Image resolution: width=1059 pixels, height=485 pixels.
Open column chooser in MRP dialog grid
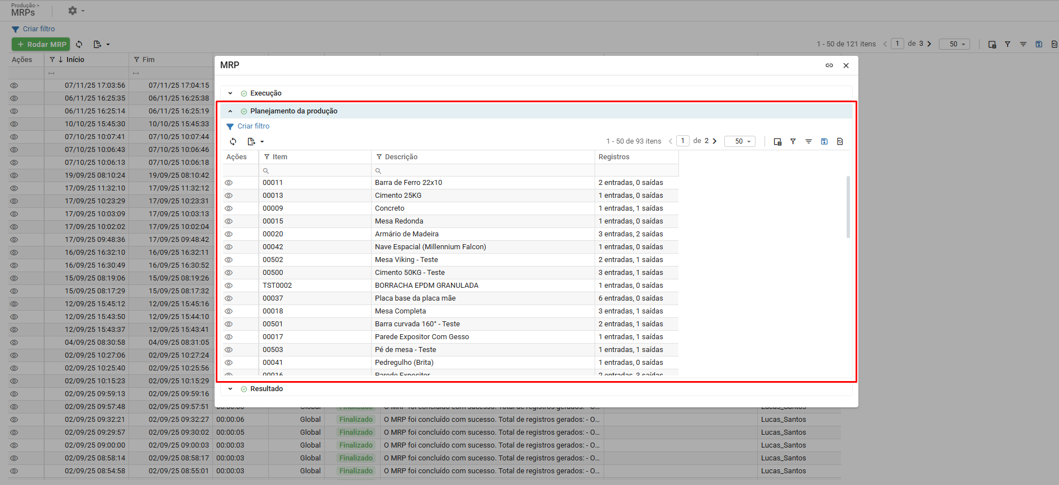click(x=777, y=141)
